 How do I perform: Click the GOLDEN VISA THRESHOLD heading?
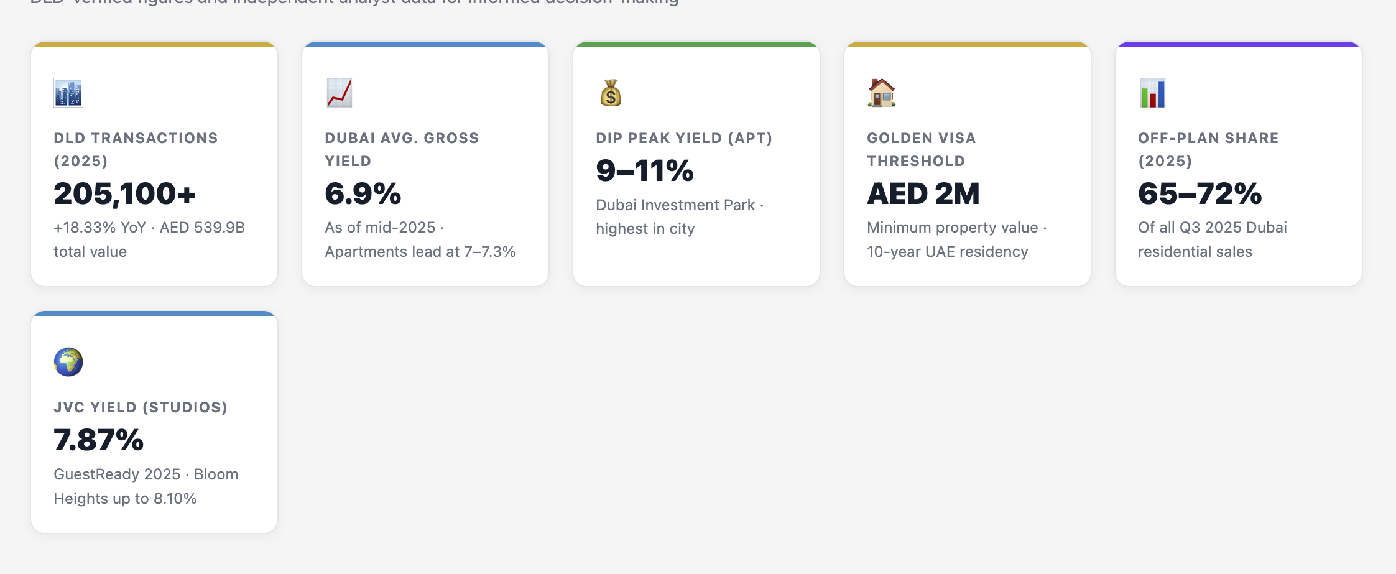coord(922,149)
